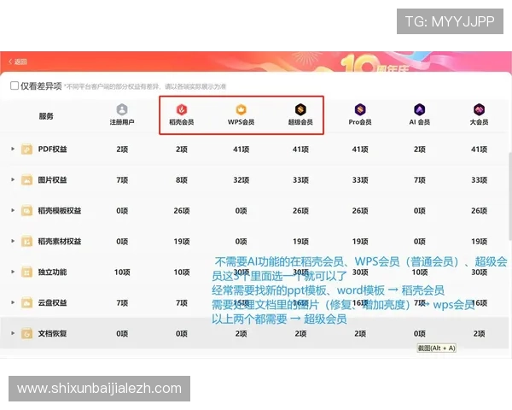Click 33项 under 大会员 in 图片权益
The height and width of the screenshot is (410, 512).
479,180
